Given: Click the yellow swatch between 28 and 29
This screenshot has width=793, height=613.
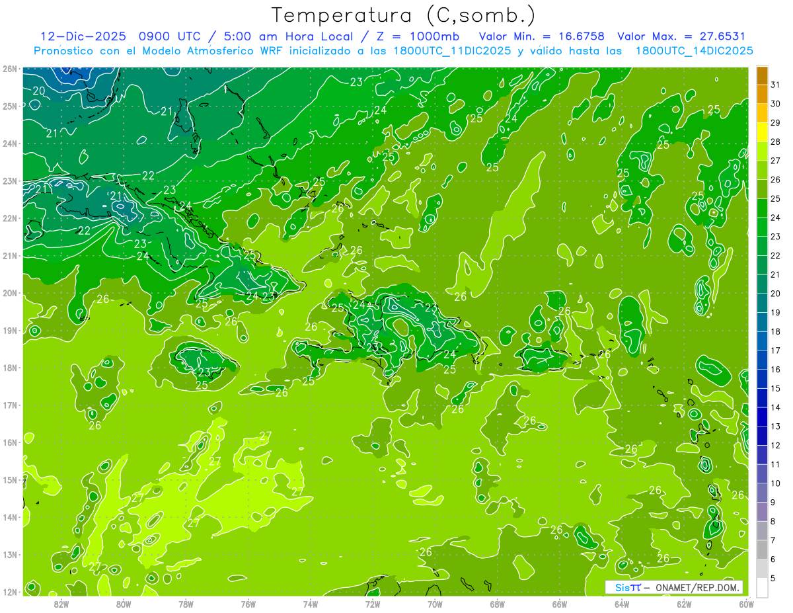Looking at the screenshot, I should pyautogui.click(x=762, y=133).
